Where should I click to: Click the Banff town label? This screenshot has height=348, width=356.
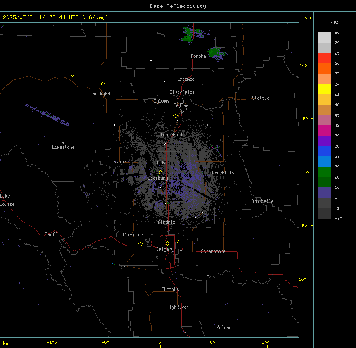pyautogui.click(x=51, y=234)
